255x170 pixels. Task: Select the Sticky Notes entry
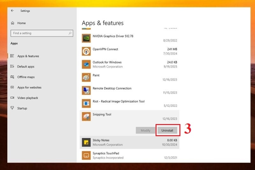pos(129,142)
